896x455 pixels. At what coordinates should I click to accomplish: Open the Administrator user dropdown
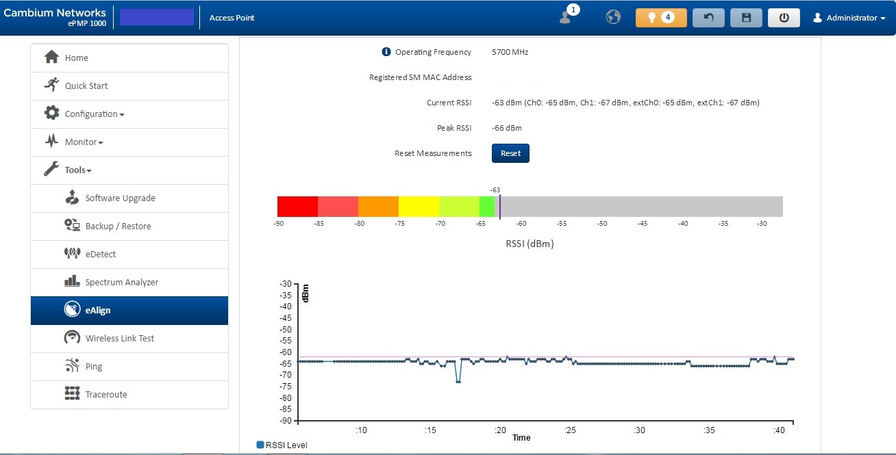849,18
